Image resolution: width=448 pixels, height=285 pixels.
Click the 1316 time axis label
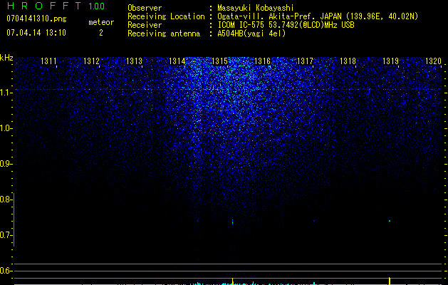coord(262,61)
